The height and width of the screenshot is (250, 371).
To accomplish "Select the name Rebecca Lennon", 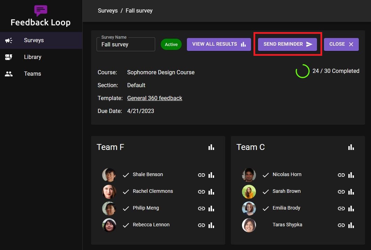I will (151, 225).
